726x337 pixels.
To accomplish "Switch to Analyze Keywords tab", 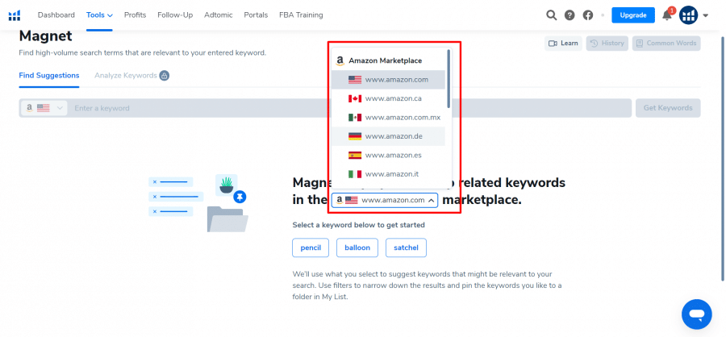I will pos(126,76).
